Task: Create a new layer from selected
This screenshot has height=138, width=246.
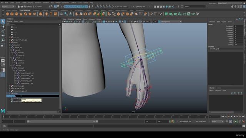Action: coord(241,93)
